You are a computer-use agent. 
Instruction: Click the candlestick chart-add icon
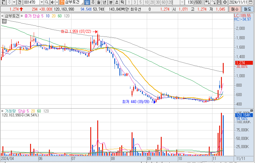207,2
